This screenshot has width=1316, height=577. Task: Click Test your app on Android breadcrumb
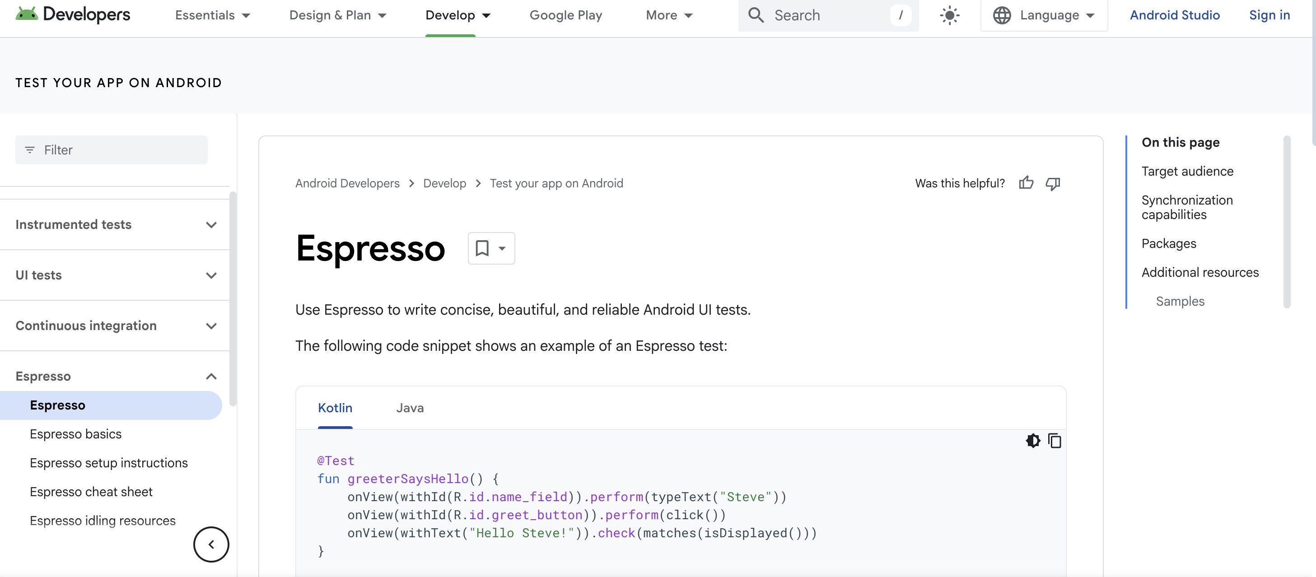(x=556, y=183)
